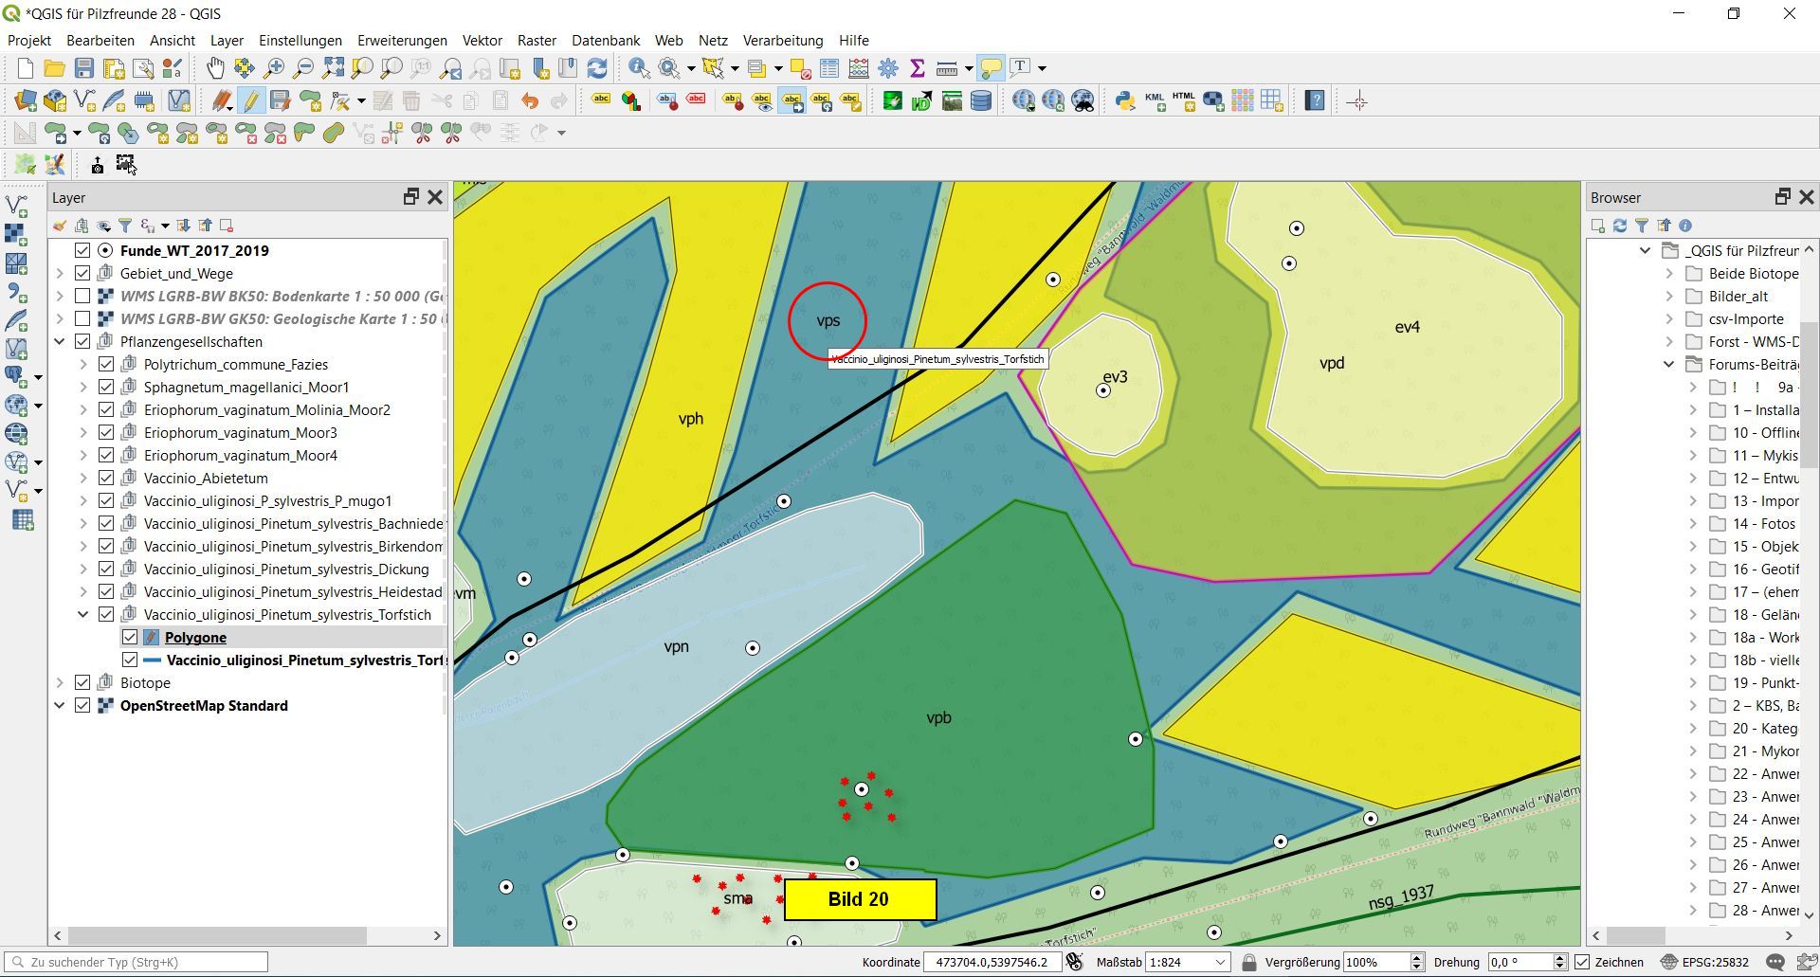Select the Polygone legend entry
1820x977 pixels.
[x=195, y=638]
